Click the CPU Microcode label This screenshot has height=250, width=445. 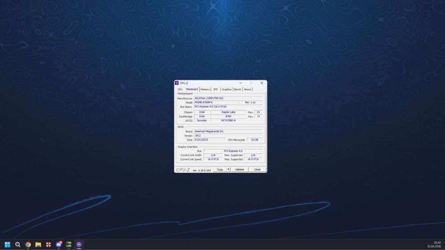(236, 140)
